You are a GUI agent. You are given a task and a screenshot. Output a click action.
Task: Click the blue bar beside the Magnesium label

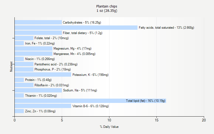pos(33,49)
